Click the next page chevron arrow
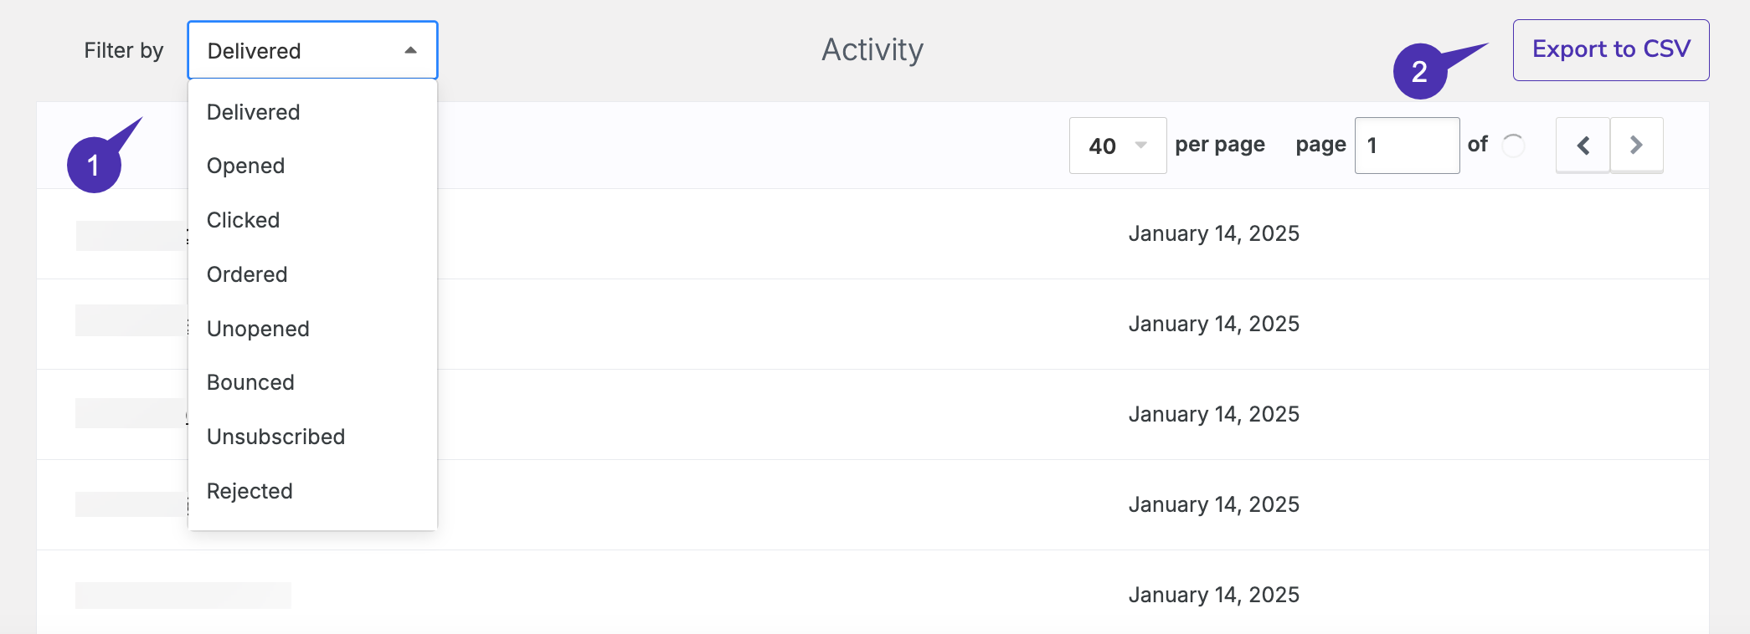Viewport: 1750px width, 634px height. (1636, 146)
